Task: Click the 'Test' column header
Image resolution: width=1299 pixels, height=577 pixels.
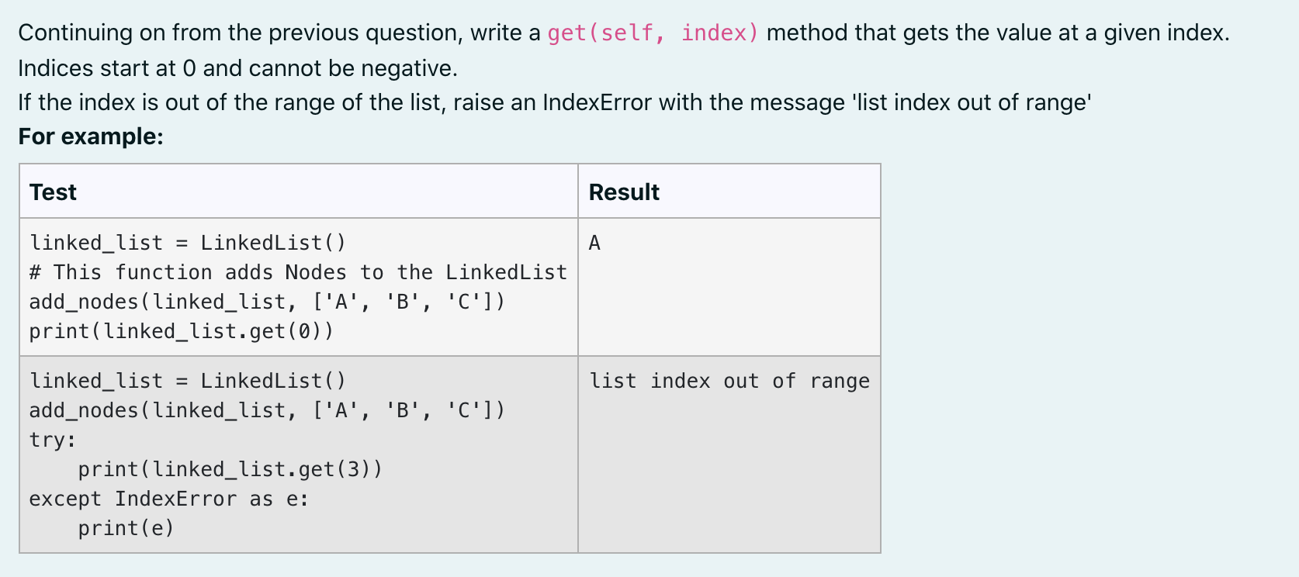Action: [53, 192]
